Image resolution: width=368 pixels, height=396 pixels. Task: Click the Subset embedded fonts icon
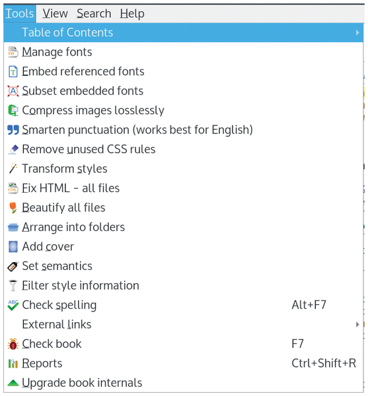point(13,91)
